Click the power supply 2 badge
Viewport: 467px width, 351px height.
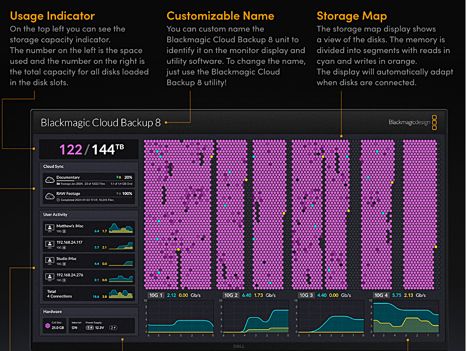(113, 328)
